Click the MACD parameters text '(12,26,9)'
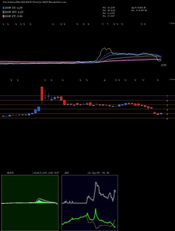175x231 pixels. point(37,173)
